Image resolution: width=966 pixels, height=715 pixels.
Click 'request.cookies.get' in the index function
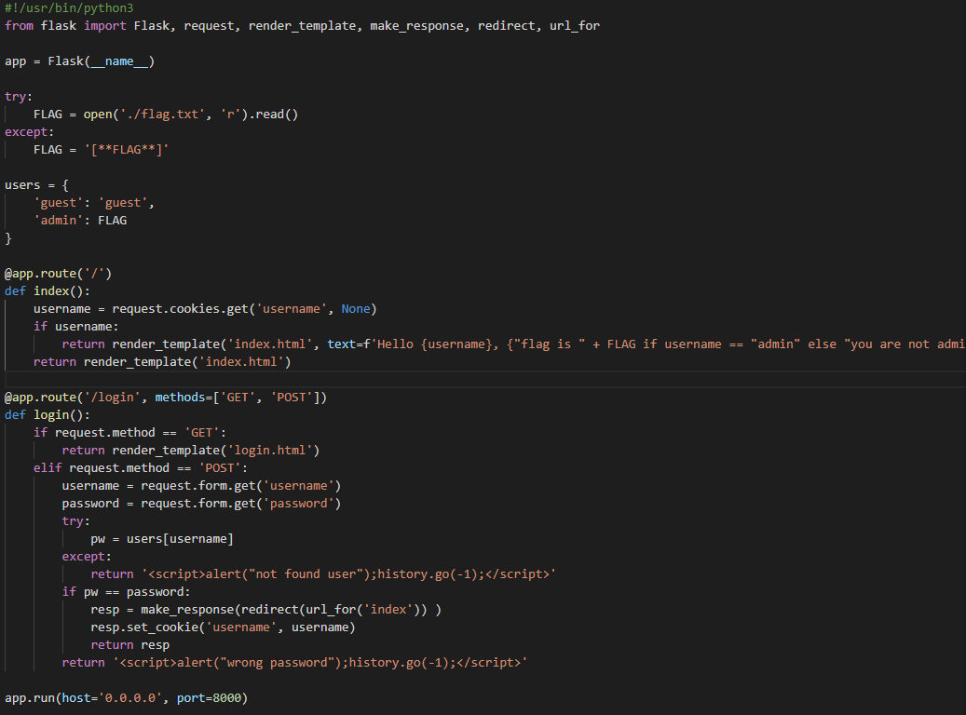pyautogui.click(x=180, y=309)
